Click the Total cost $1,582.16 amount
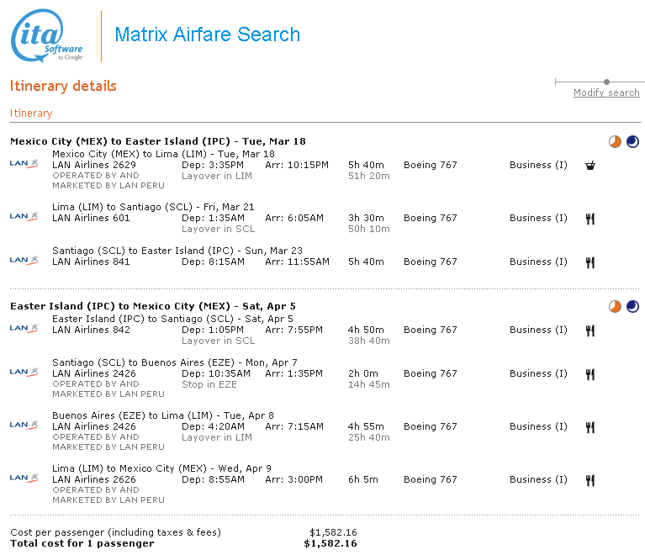 330,544
